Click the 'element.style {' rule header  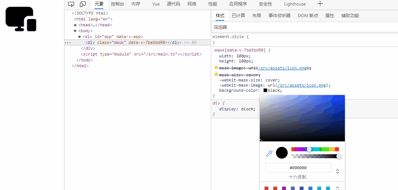coord(231,37)
